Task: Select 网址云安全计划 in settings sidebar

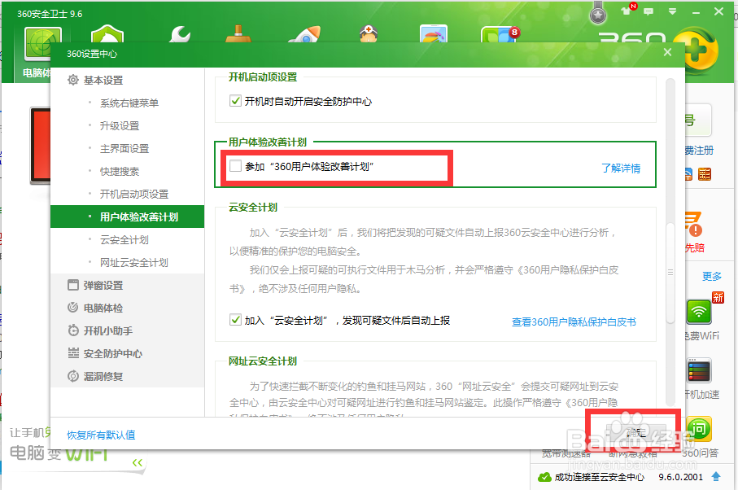Action: point(134,263)
